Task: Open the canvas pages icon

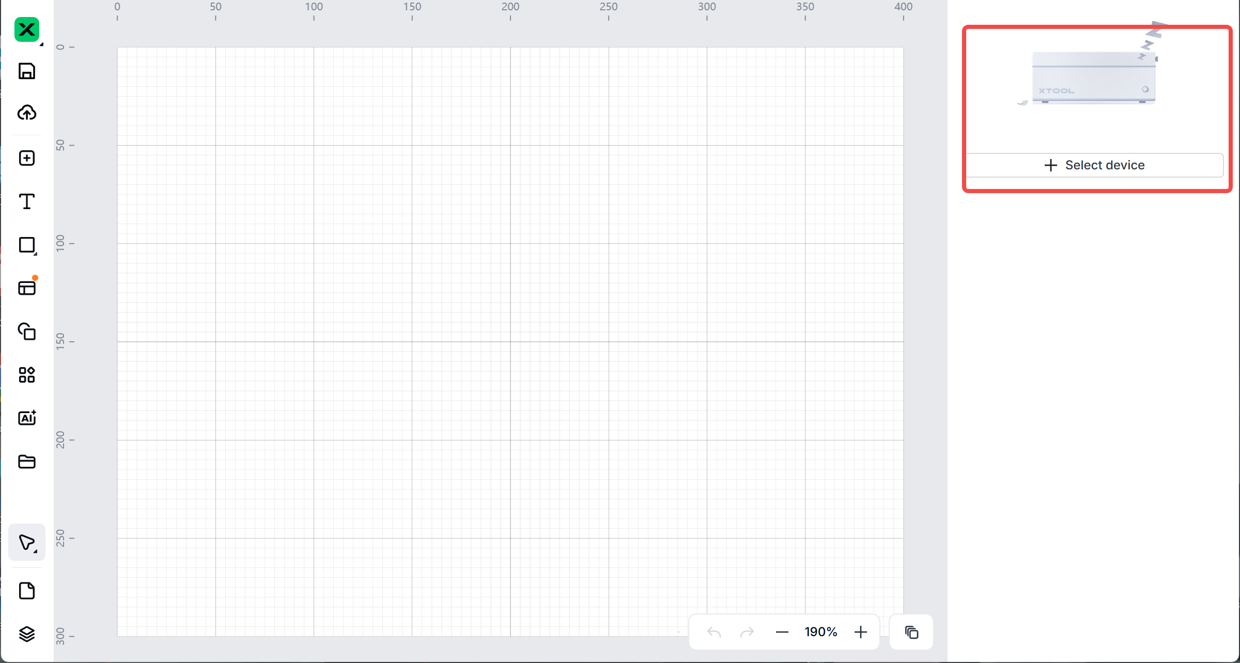Action: pyautogui.click(x=27, y=590)
